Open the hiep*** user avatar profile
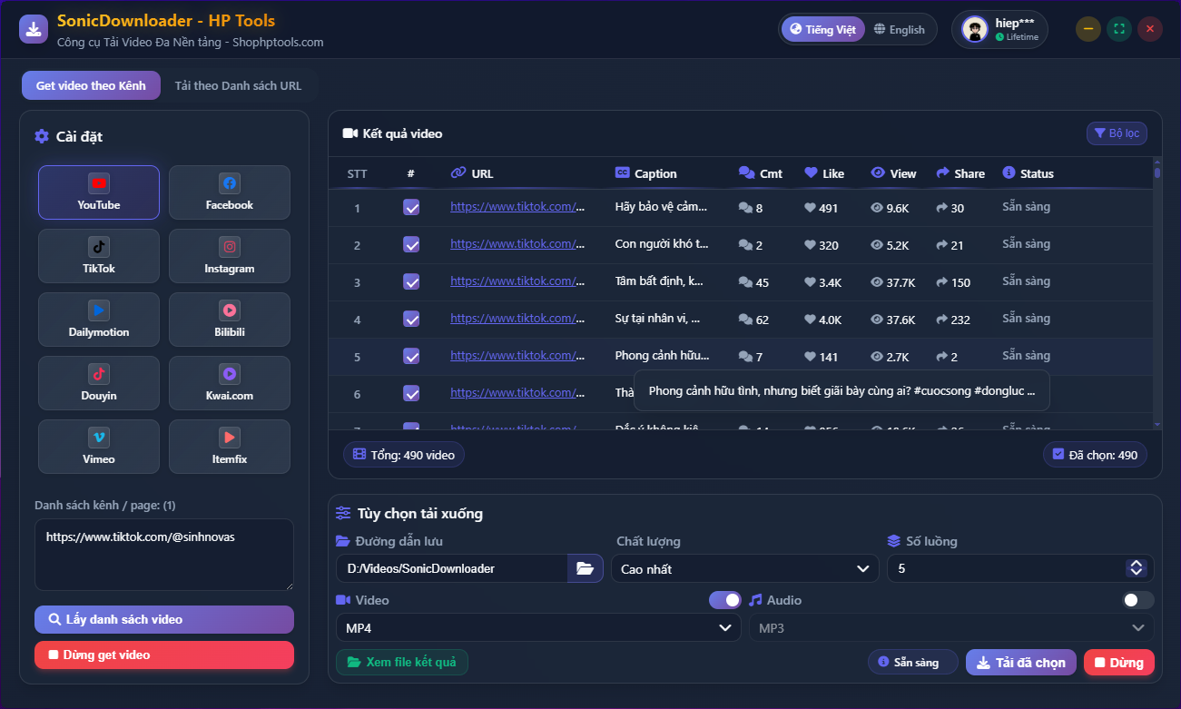Image resolution: width=1181 pixels, height=709 pixels. tap(975, 29)
